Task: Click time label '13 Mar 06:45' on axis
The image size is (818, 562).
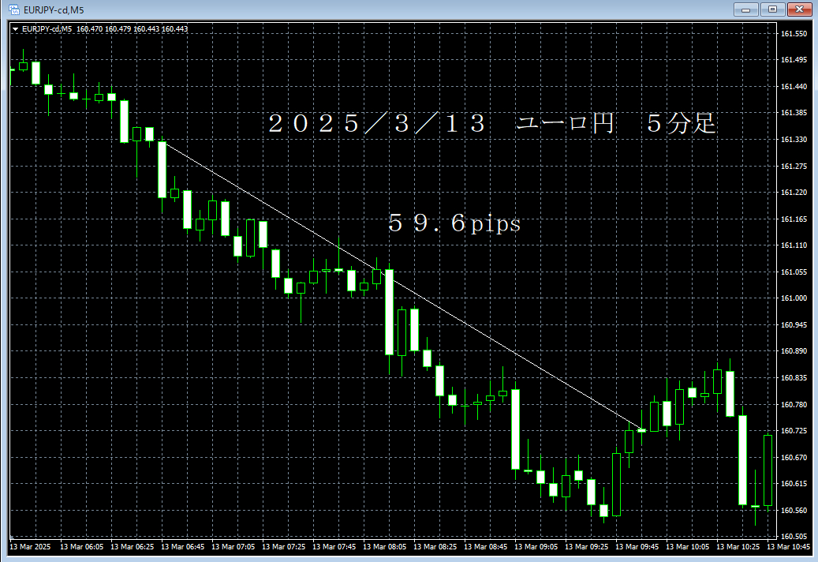Action: (x=182, y=547)
